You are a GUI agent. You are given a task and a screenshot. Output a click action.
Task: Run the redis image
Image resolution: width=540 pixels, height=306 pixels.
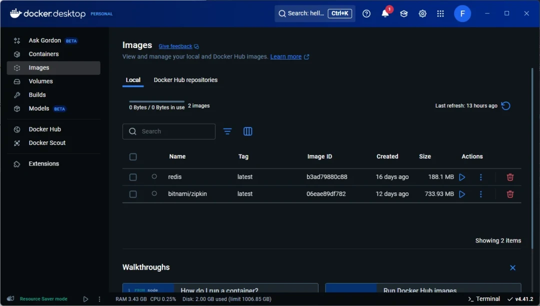pos(462,177)
